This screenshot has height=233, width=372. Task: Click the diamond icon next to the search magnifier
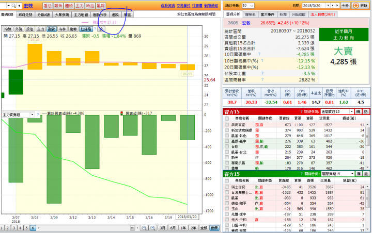click(19, 6)
